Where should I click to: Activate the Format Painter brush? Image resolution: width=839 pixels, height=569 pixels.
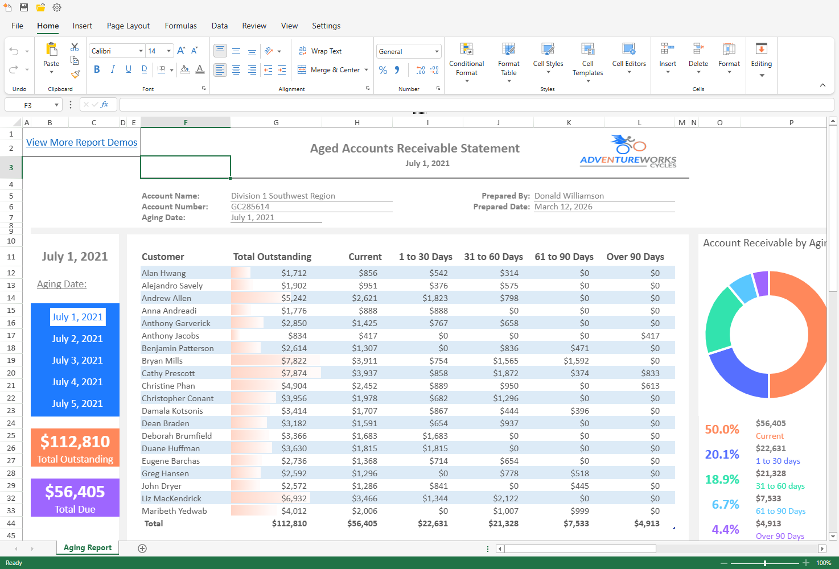[x=76, y=74]
